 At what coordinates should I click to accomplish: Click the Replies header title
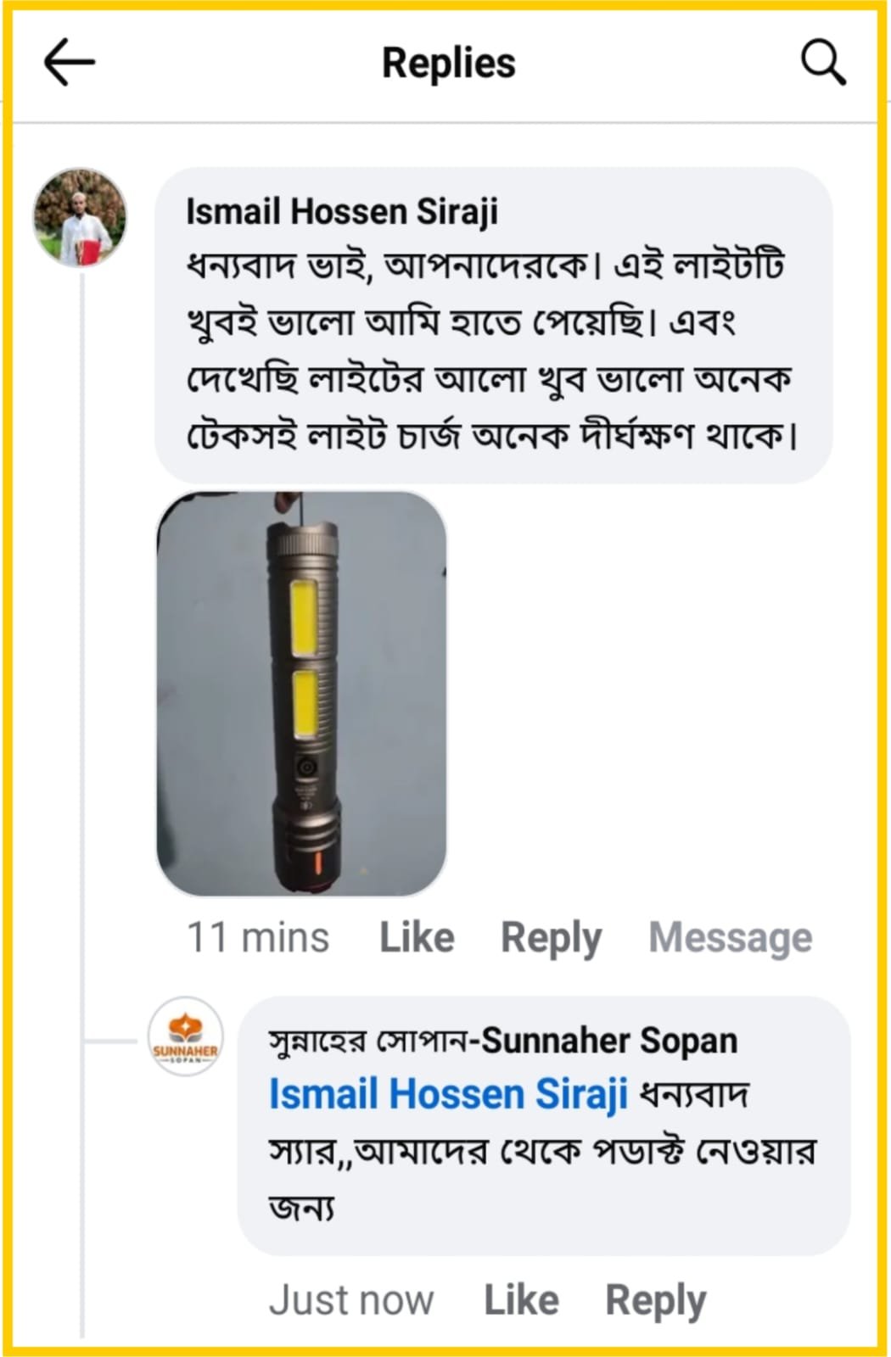pyautogui.click(x=449, y=64)
